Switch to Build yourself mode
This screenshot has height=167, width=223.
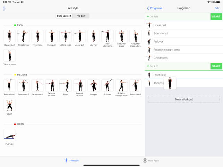coord(64,16)
